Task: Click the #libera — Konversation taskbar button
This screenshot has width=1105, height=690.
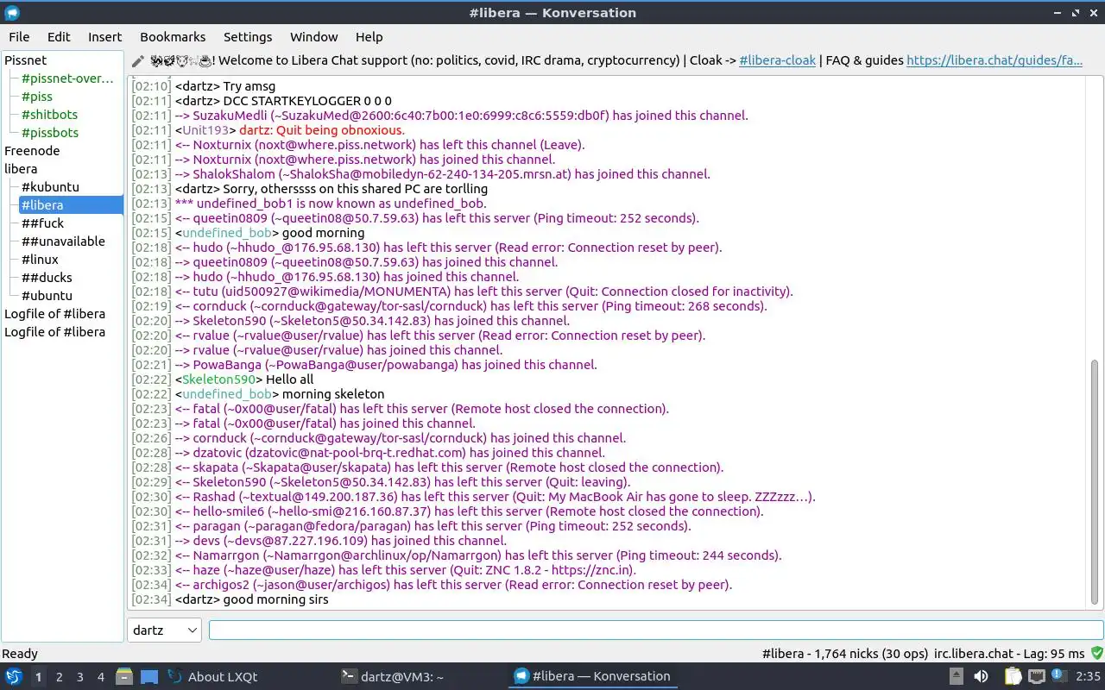Action: pos(592,677)
